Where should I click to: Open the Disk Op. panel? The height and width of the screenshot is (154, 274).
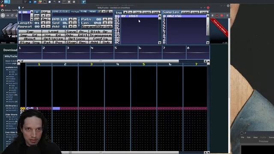101,32
